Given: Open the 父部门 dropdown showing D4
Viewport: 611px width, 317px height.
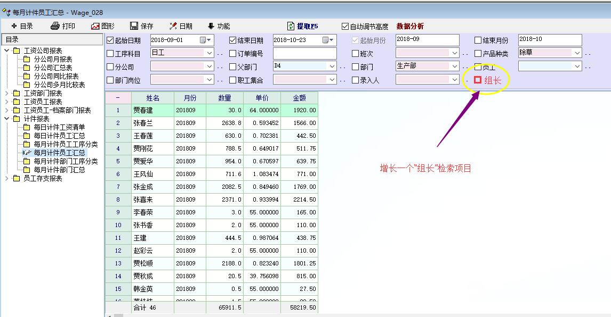Looking at the screenshot, I should (332, 66).
